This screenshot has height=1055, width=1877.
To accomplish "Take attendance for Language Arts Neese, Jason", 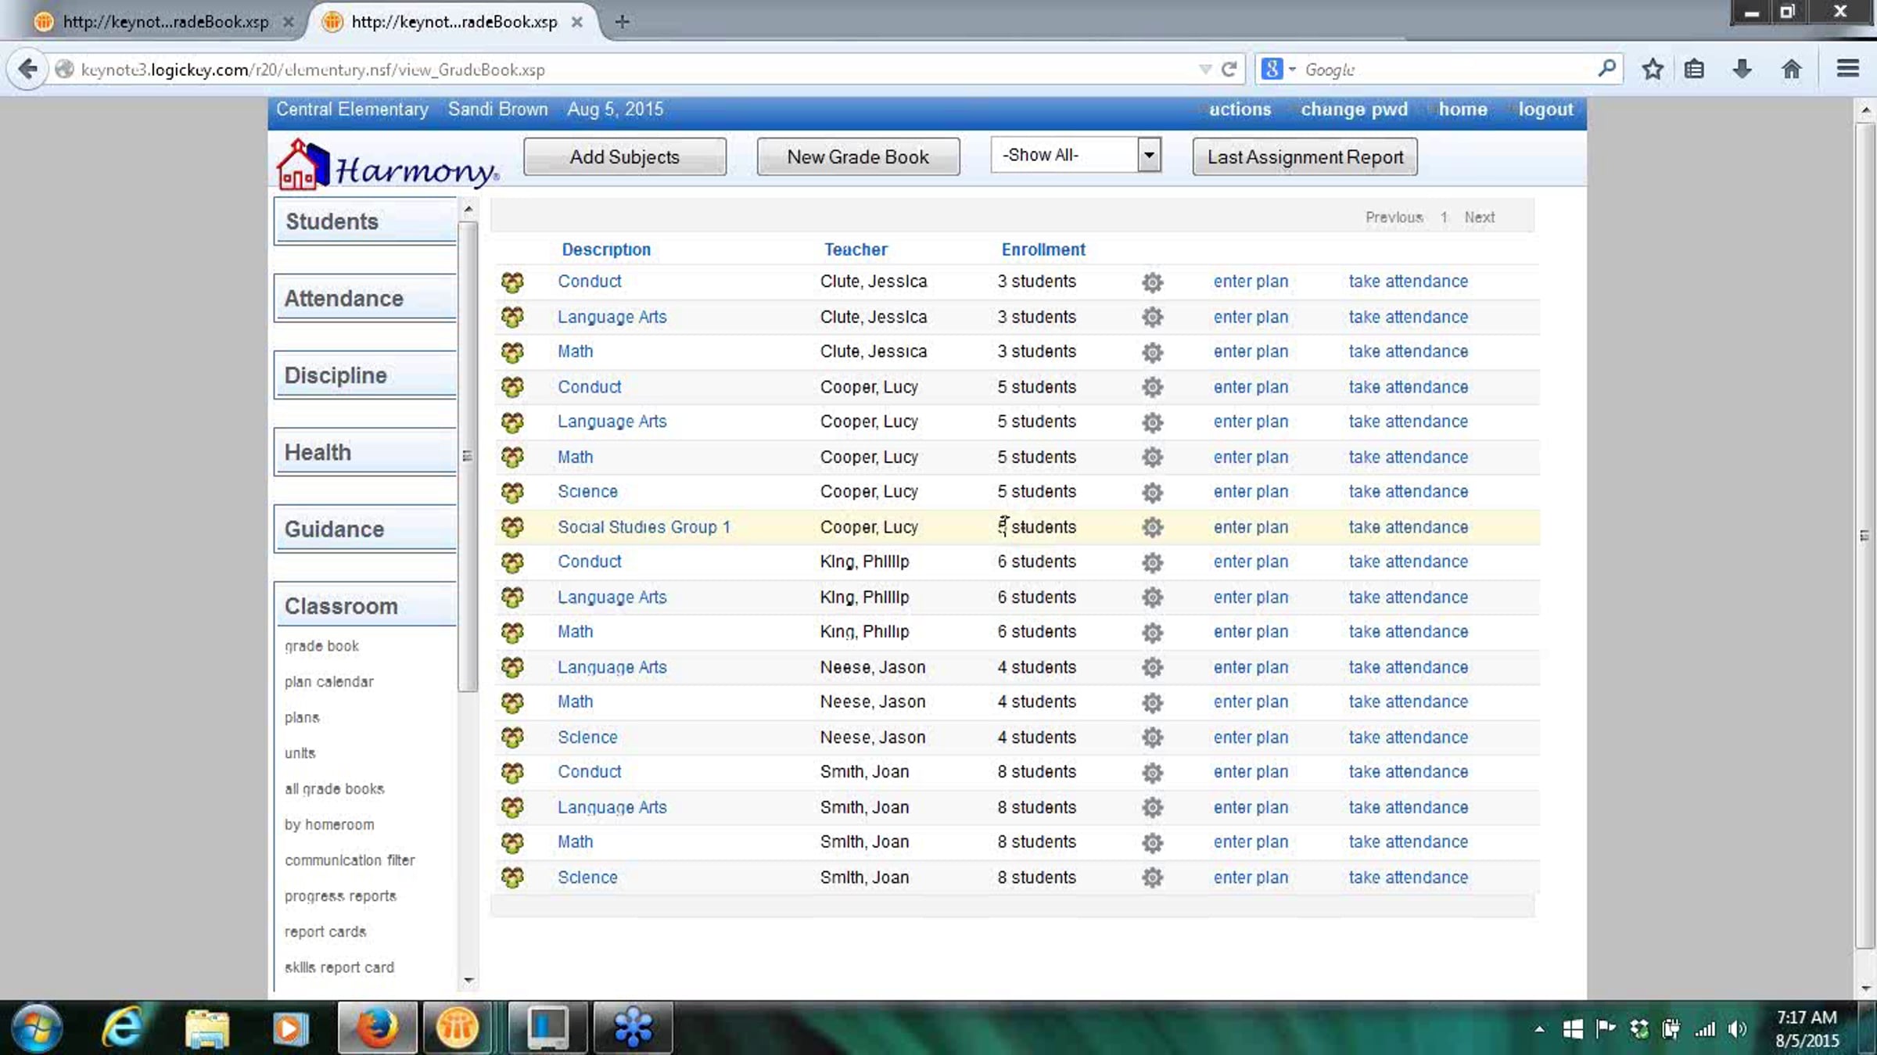I will click(x=1408, y=667).
